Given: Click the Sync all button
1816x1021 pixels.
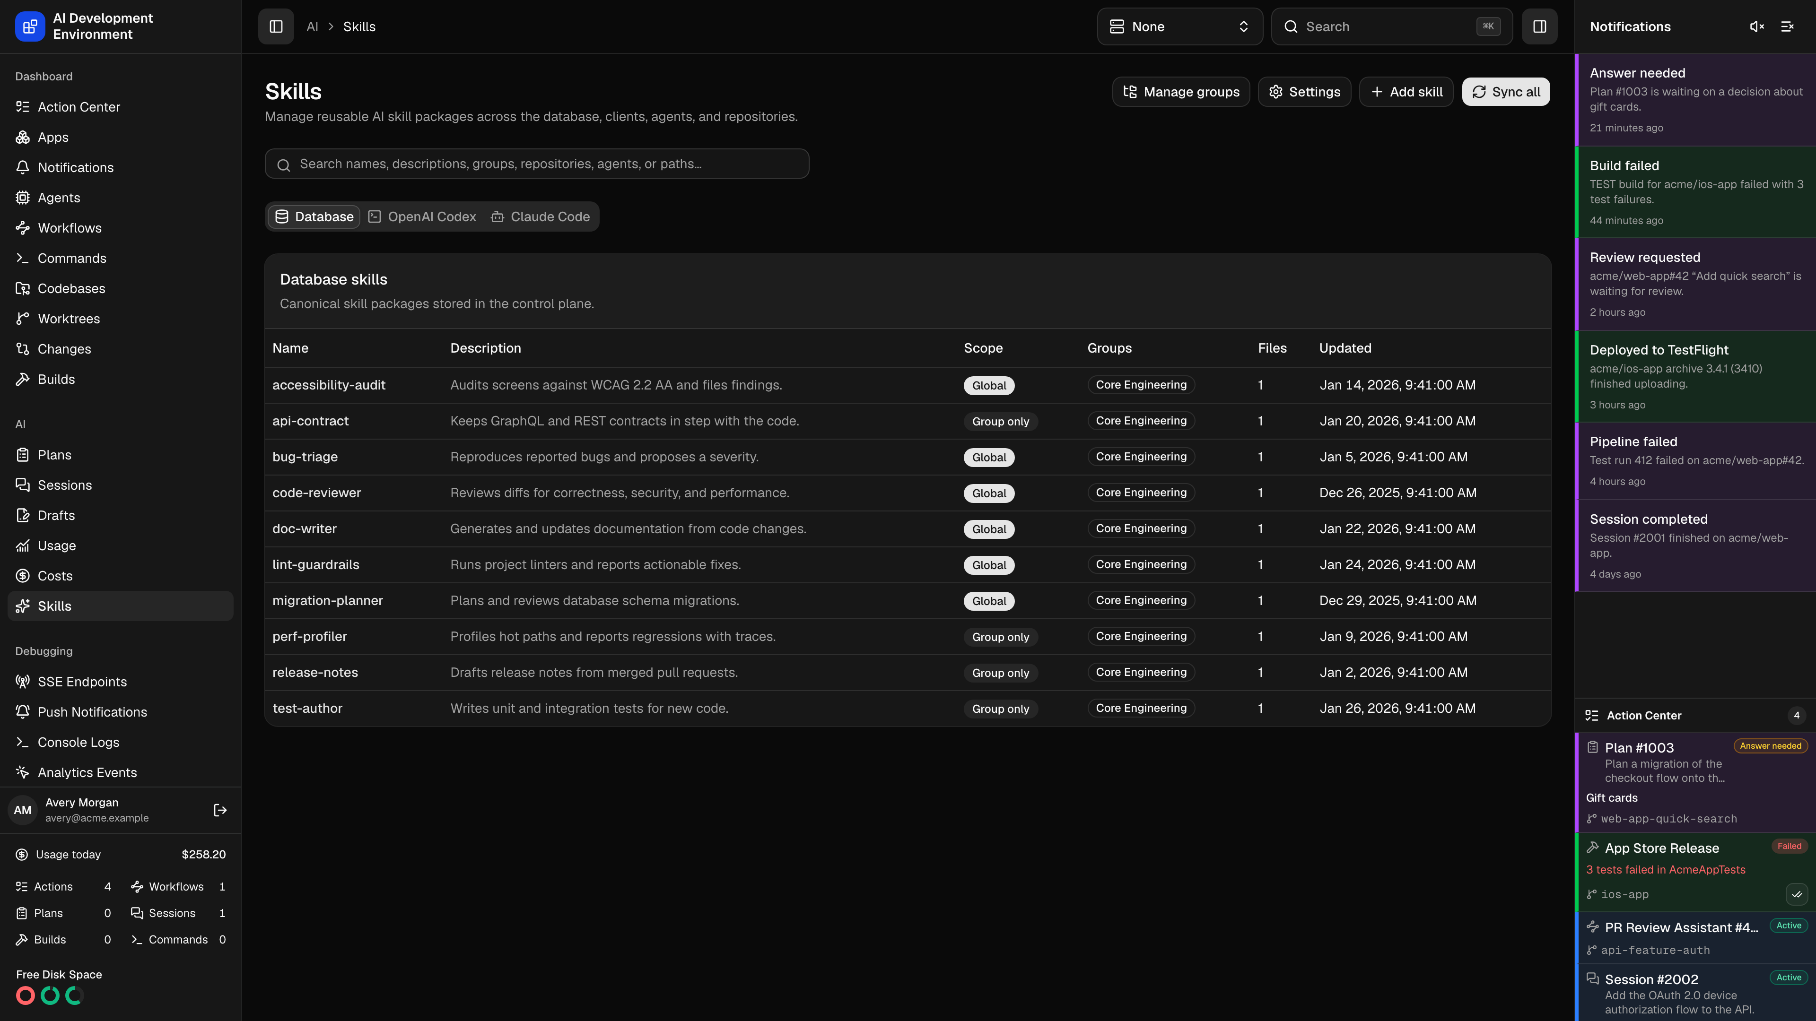Looking at the screenshot, I should pos(1506,92).
